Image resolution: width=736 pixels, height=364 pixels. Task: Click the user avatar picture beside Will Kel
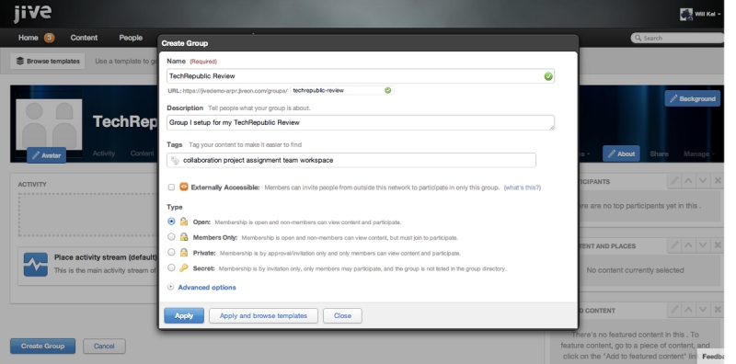coord(685,14)
